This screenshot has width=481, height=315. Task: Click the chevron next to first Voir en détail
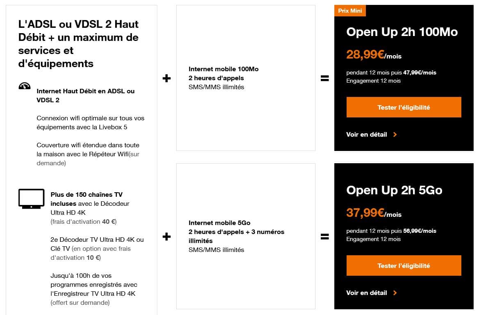395,135
